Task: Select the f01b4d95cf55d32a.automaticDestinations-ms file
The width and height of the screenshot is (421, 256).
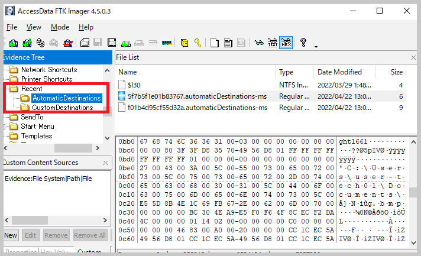Action: click(x=197, y=108)
